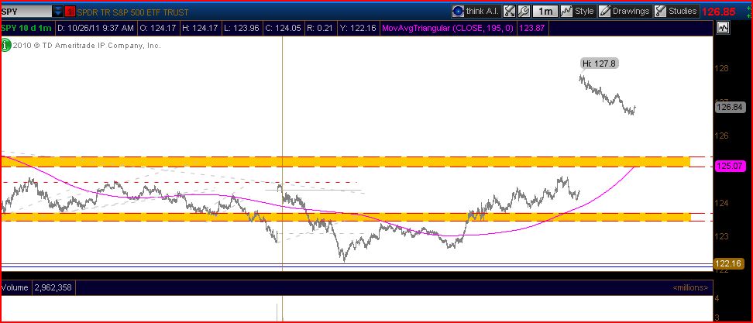
Task: Click the volume value 2,962,358
Action: point(53,288)
